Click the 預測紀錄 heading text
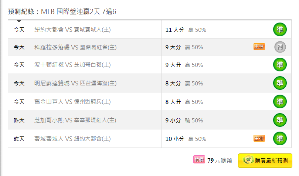299x176 pixels. tap(21, 11)
